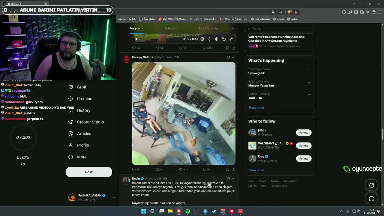384x216 pixels.
Task: Expand the More sidebar menu
Action: 77,157
